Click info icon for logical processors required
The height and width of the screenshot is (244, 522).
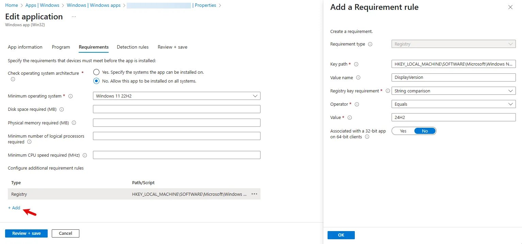(29, 142)
